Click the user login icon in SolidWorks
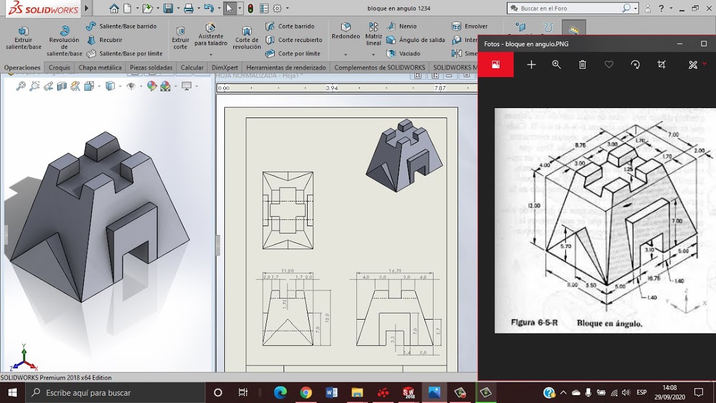Viewport: 716px width, 403px height. (648, 8)
